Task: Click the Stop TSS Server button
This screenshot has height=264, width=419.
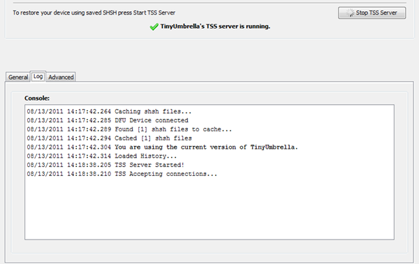Action: point(372,13)
